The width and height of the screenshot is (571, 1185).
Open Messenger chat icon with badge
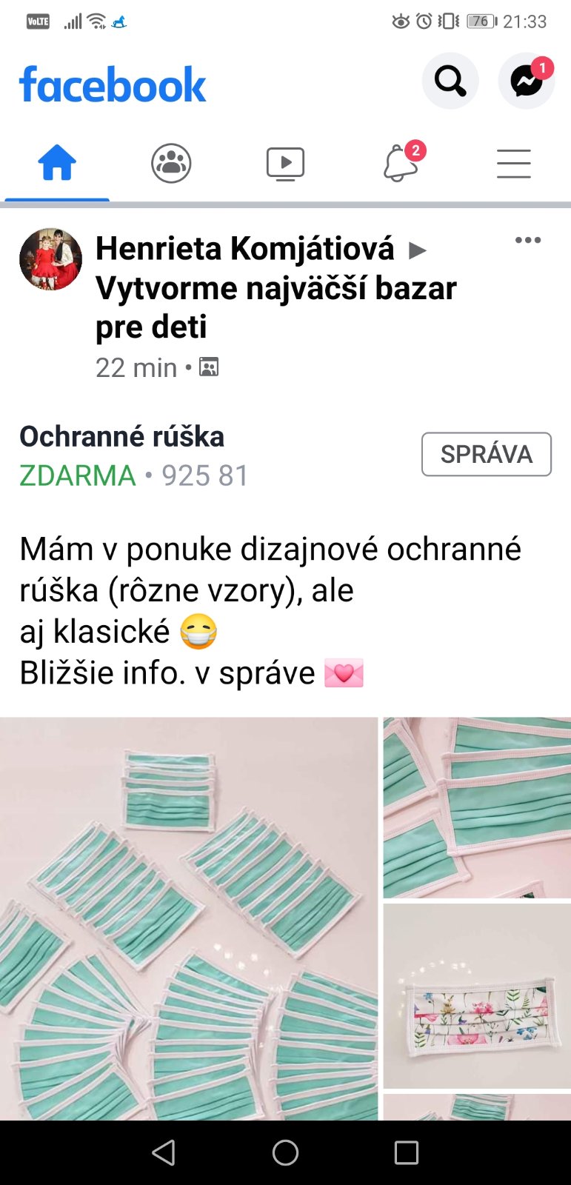[527, 81]
